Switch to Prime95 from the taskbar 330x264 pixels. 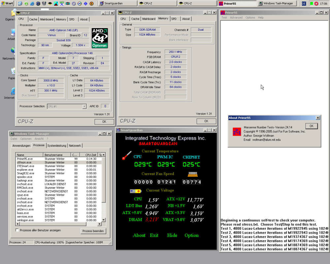pyautogui.click(x=237, y=3)
